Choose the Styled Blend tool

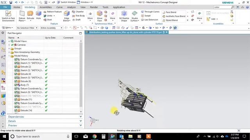point(170,20)
